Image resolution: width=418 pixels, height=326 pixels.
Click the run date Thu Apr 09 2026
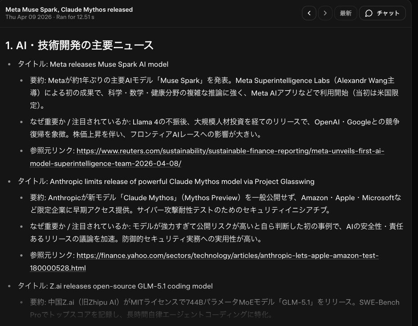[x=28, y=17]
